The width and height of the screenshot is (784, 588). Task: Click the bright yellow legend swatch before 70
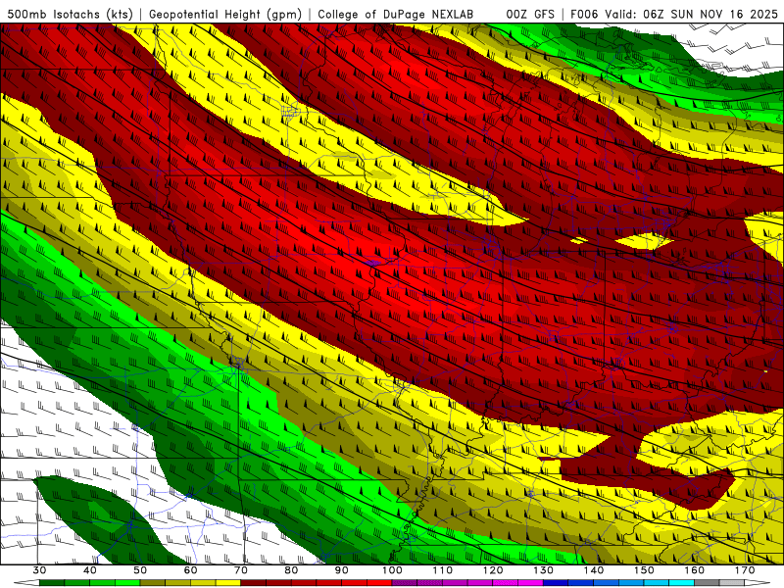click(228, 583)
